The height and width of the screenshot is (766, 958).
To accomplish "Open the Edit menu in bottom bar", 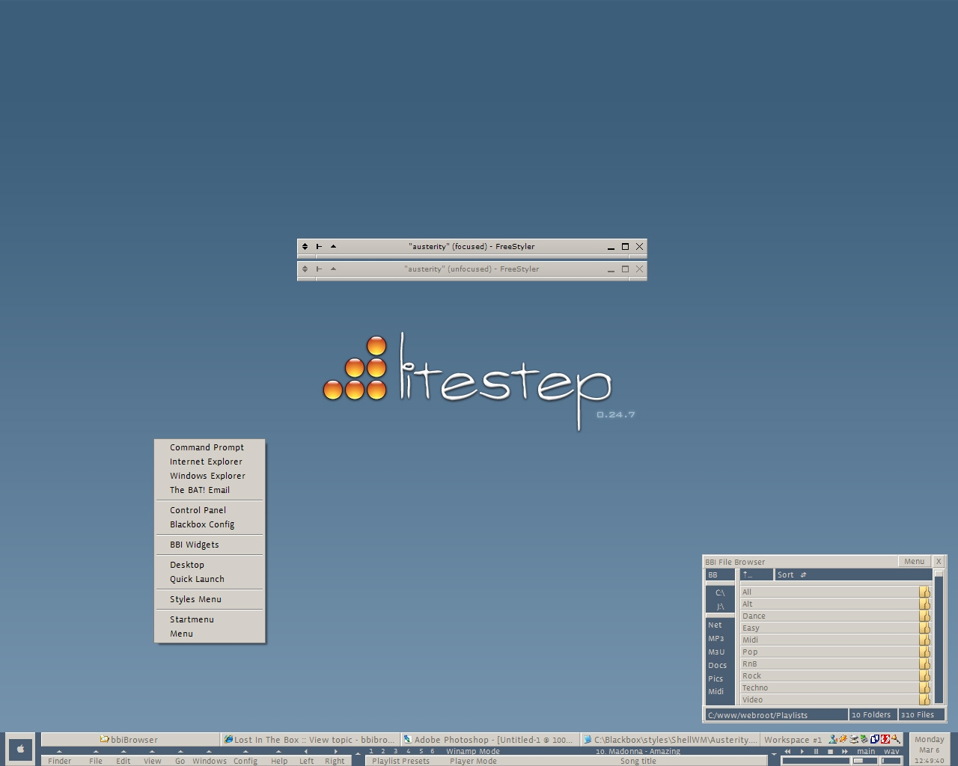I will coord(123,761).
